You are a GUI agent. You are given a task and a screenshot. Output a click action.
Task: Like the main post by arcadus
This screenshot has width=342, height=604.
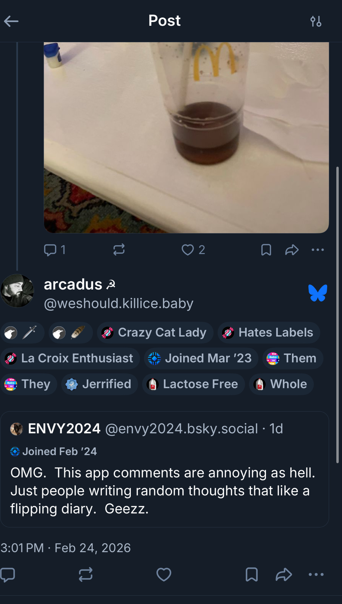pos(164,574)
